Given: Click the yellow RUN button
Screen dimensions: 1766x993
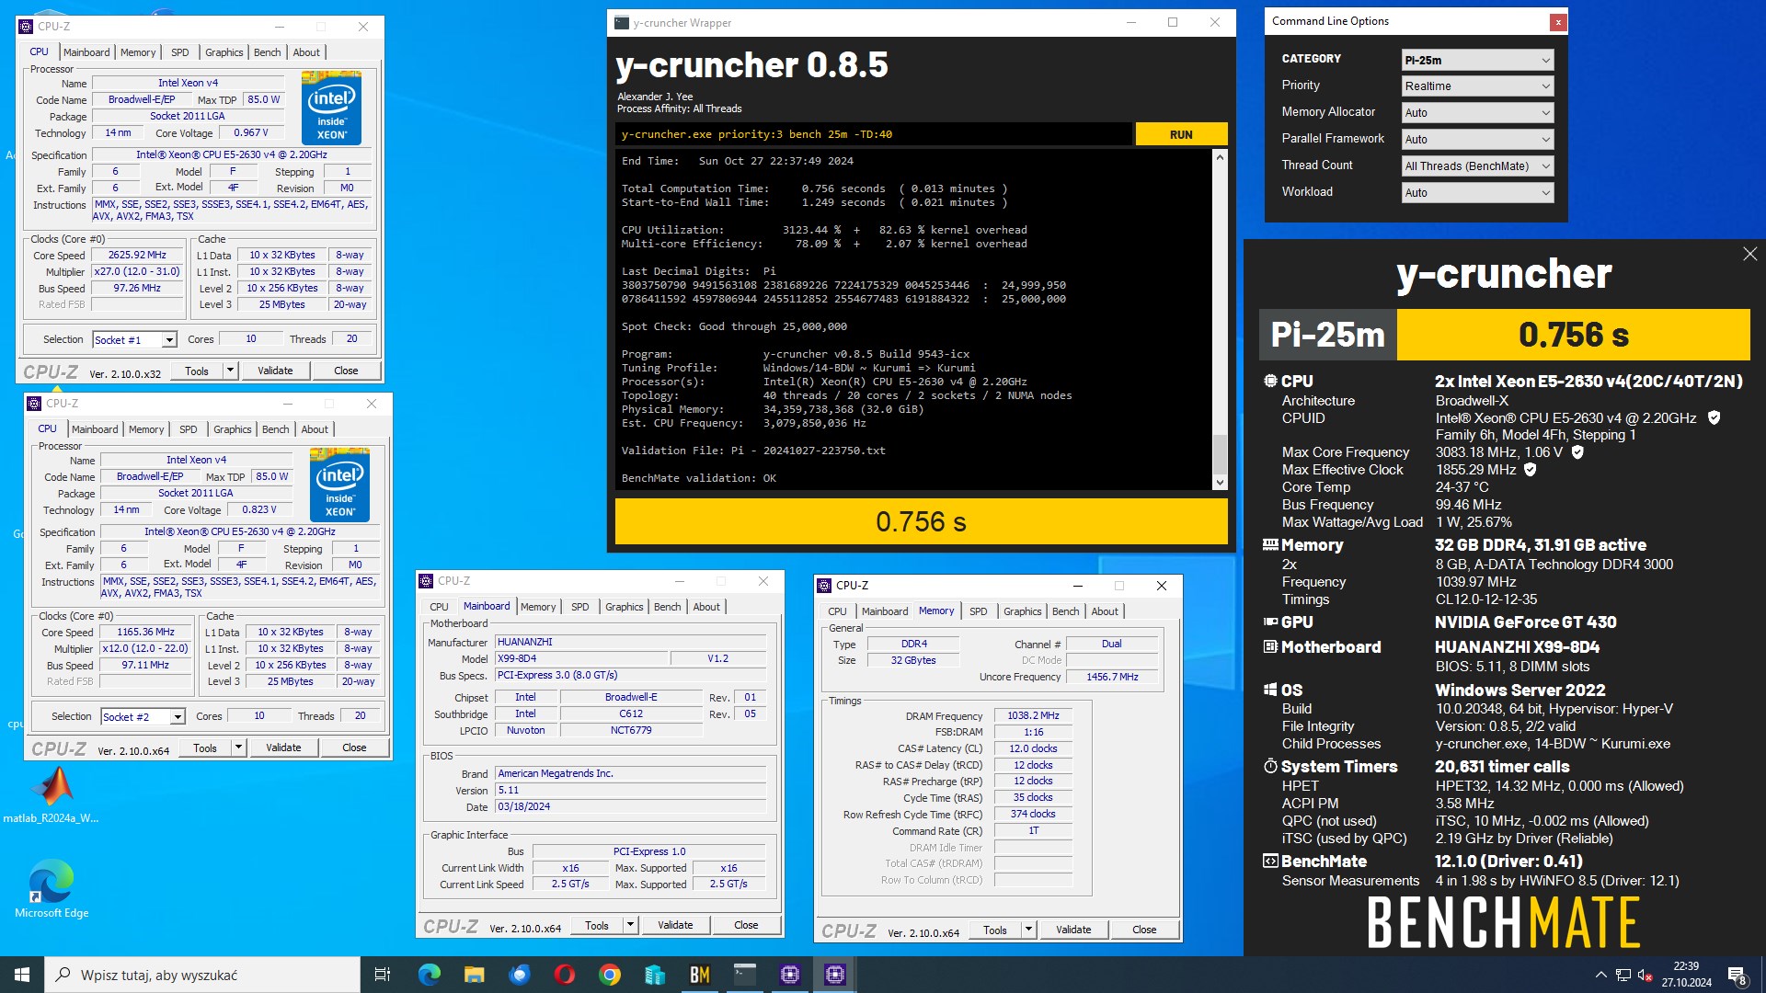Looking at the screenshot, I should pyautogui.click(x=1181, y=134).
